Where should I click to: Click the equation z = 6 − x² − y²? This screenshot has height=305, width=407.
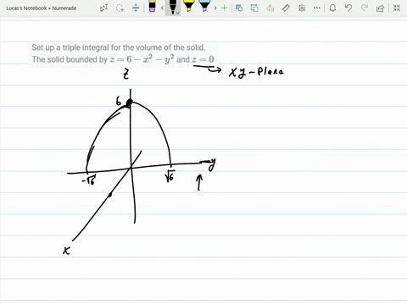point(142,59)
